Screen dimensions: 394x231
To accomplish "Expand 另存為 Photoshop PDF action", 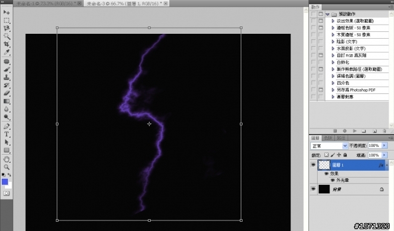I will (x=333, y=90).
